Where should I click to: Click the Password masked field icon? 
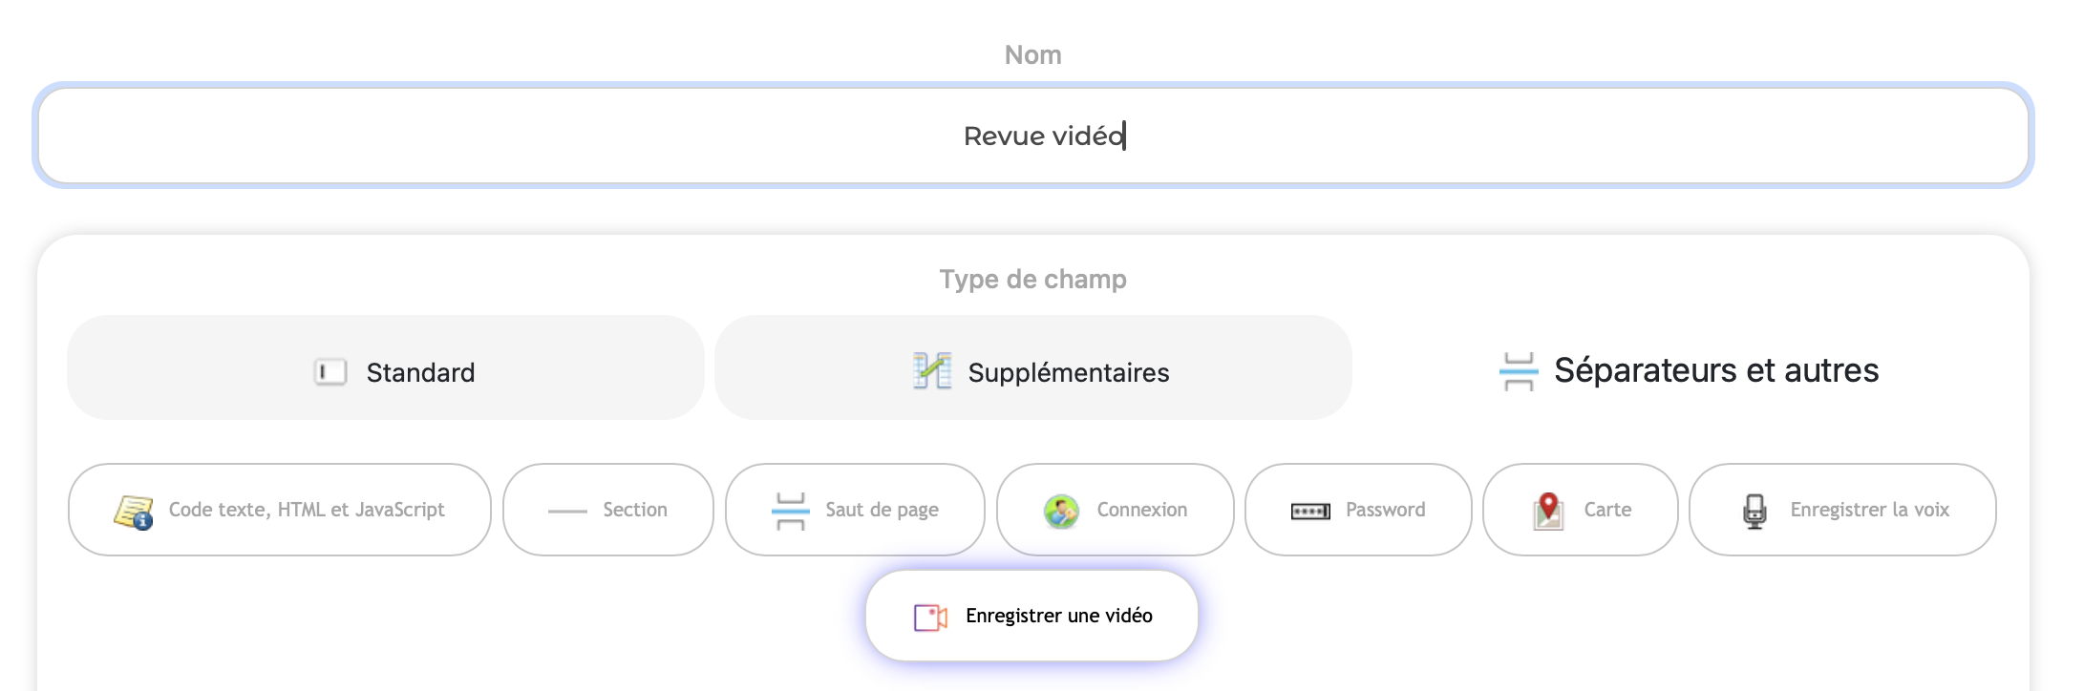click(1310, 512)
